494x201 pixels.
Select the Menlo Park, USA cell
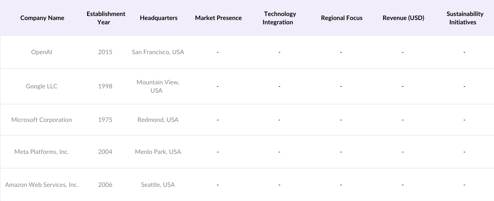click(158, 152)
